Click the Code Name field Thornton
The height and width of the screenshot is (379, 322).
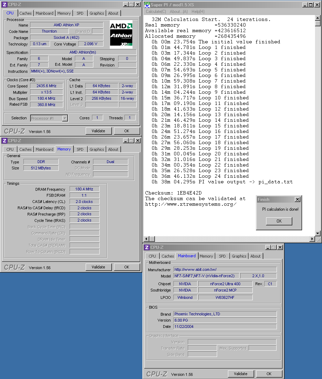coord(49,31)
